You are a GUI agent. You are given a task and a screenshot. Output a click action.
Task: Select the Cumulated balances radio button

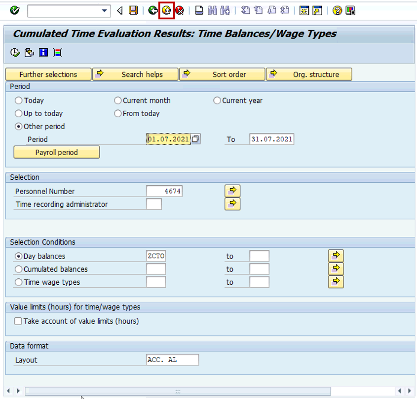point(18,269)
